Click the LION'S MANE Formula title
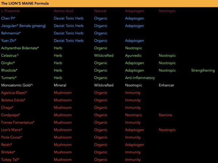 point(25,3)
